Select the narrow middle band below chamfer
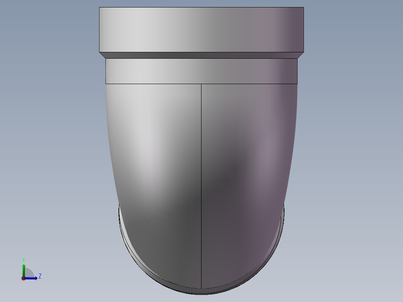403x302 pixels. click(201, 71)
